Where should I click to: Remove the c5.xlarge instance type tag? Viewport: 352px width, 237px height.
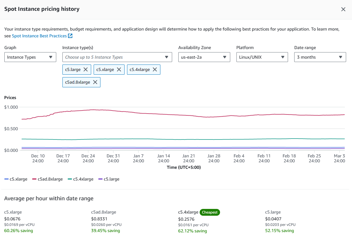point(119,70)
